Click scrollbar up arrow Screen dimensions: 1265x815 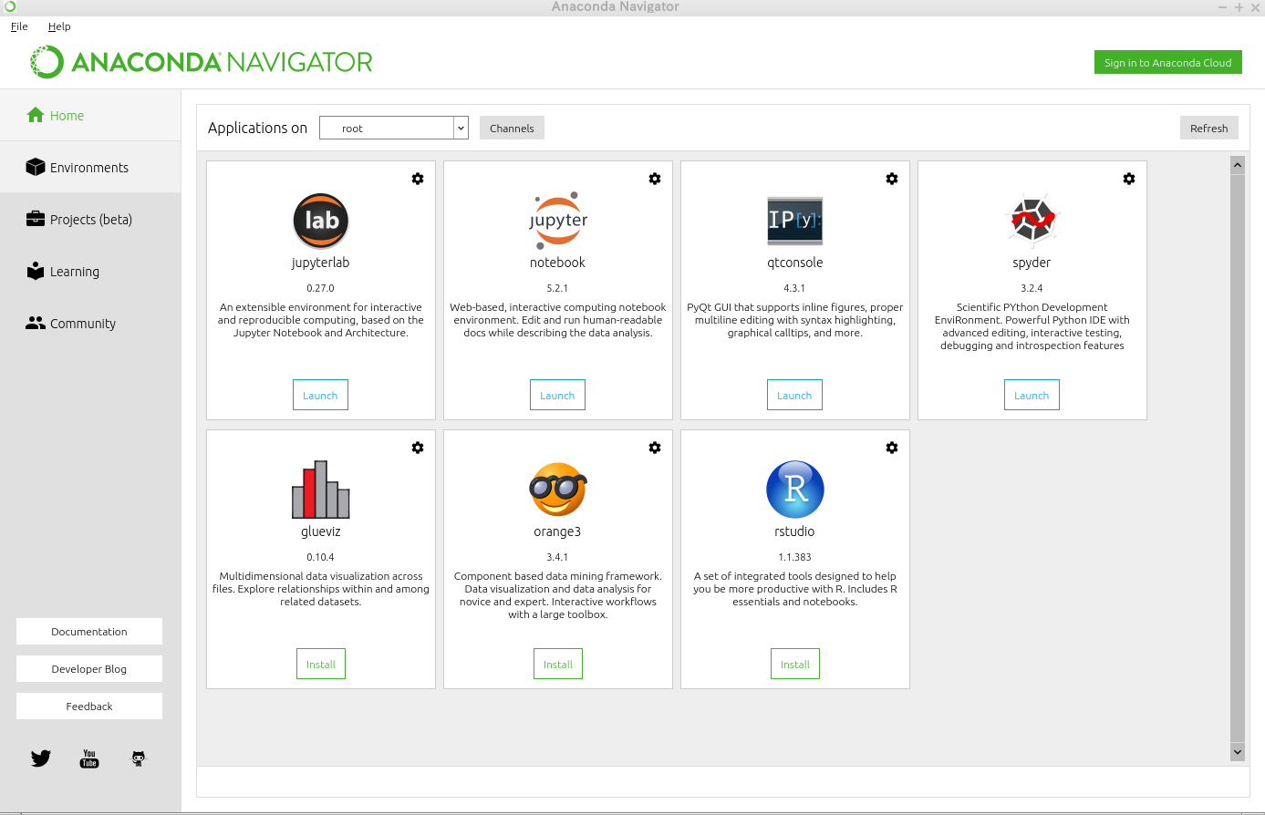(1238, 165)
